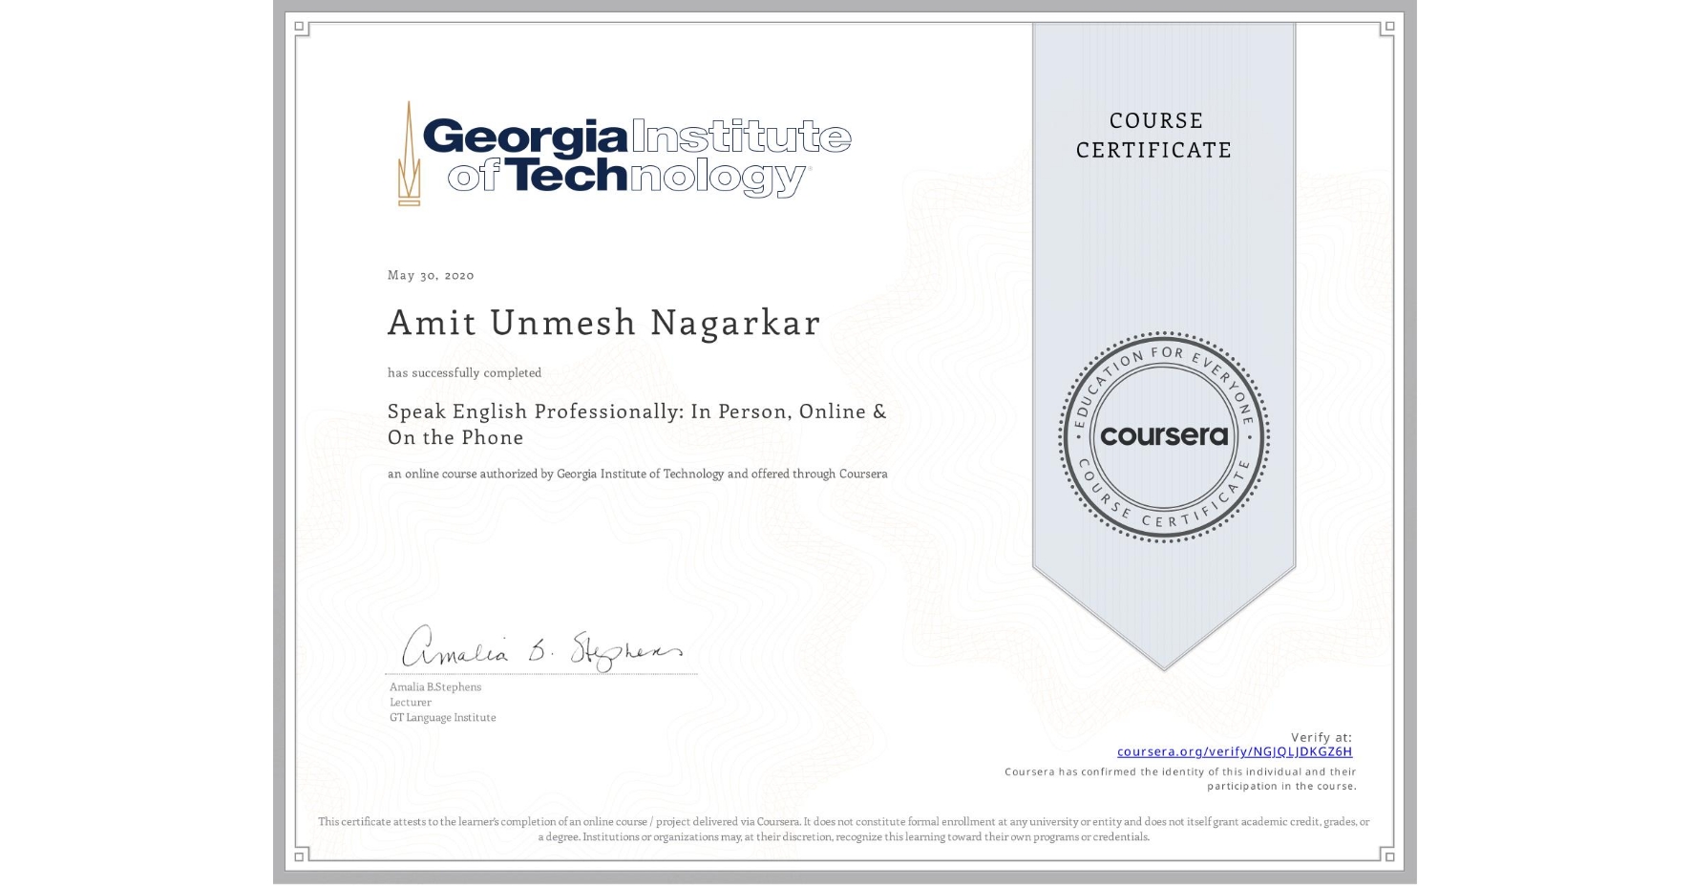The width and height of the screenshot is (1692, 886).
Task: Click the coursera wordmark inside the seal
Action: [x=1163, y=436]
